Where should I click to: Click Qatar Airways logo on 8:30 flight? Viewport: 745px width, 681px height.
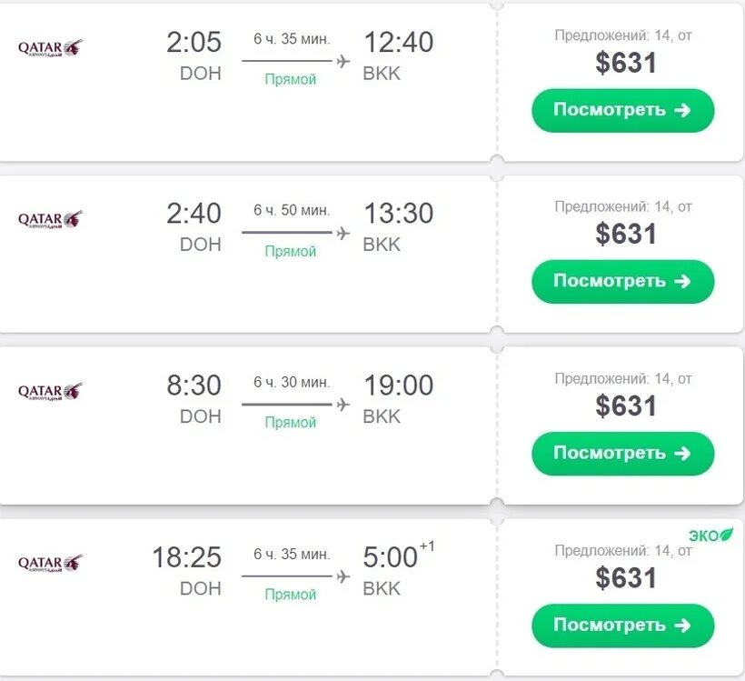51,391
